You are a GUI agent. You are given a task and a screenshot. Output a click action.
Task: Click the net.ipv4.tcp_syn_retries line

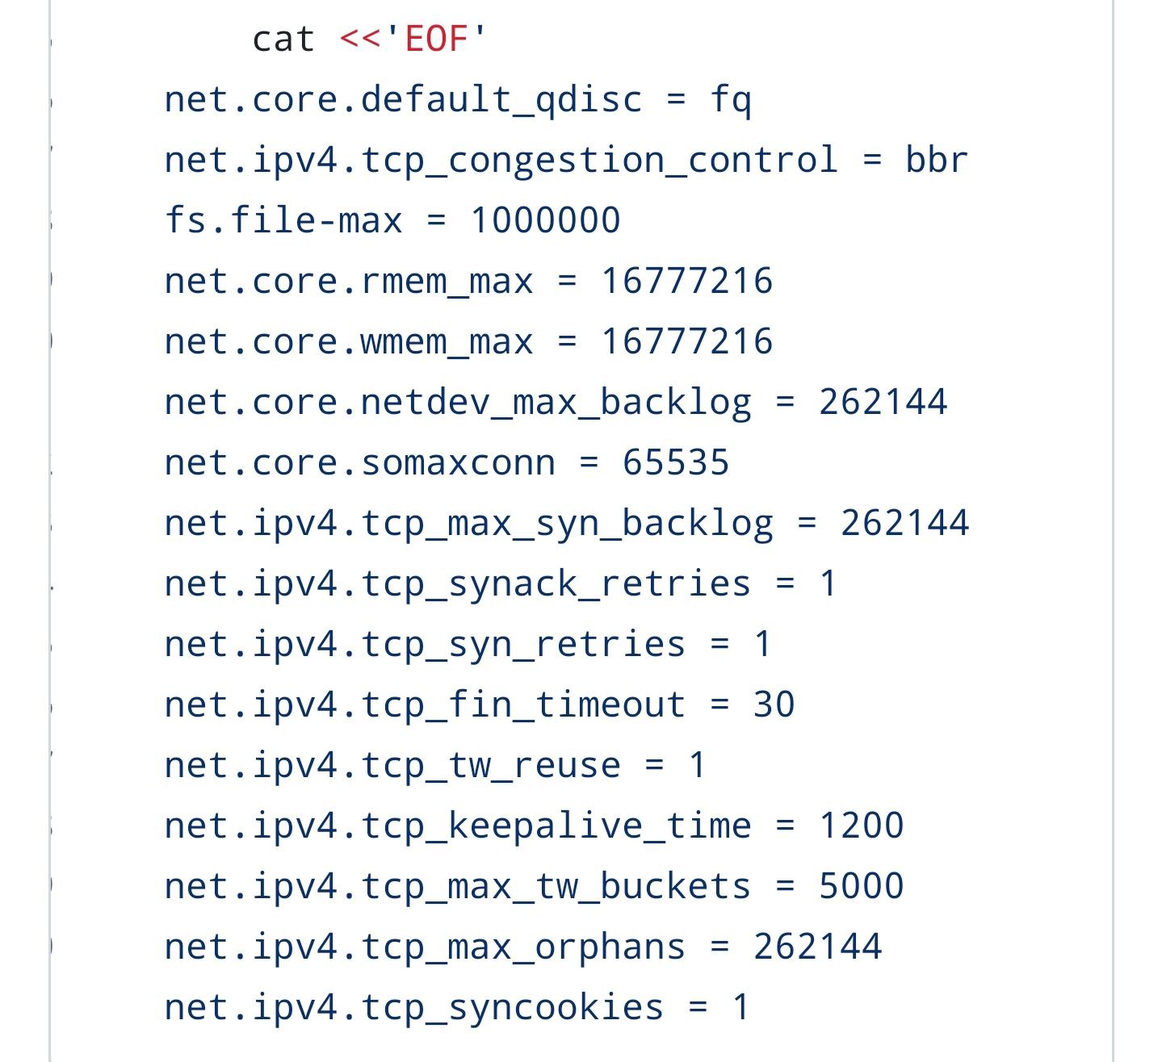pyautogui.click(x=468, y=644)
